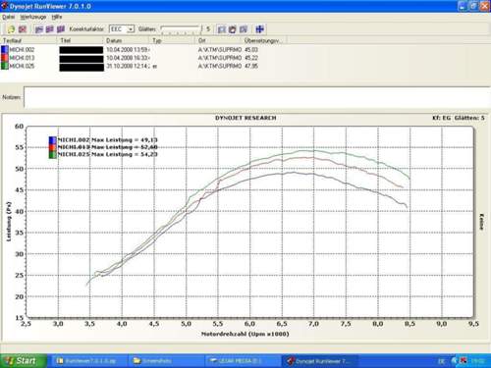This screenshot has width=491, height=368.
Task: Click the Glätten smoothing slider track
Action: tap(181, 28)
